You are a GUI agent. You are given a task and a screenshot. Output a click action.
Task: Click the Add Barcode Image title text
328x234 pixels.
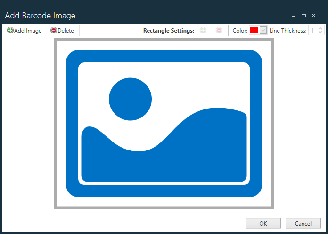pos(40,16)
